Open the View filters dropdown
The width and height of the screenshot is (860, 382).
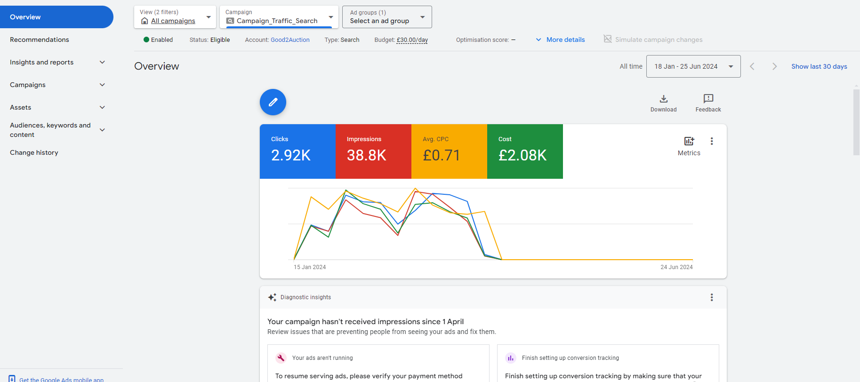[175, 17]
